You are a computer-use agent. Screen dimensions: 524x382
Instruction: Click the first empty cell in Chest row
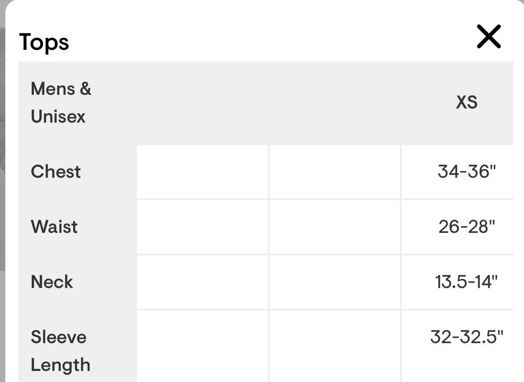coord(202,172)
